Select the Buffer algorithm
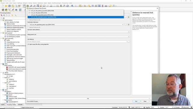193x109 pixels. (x=8, y=40)
